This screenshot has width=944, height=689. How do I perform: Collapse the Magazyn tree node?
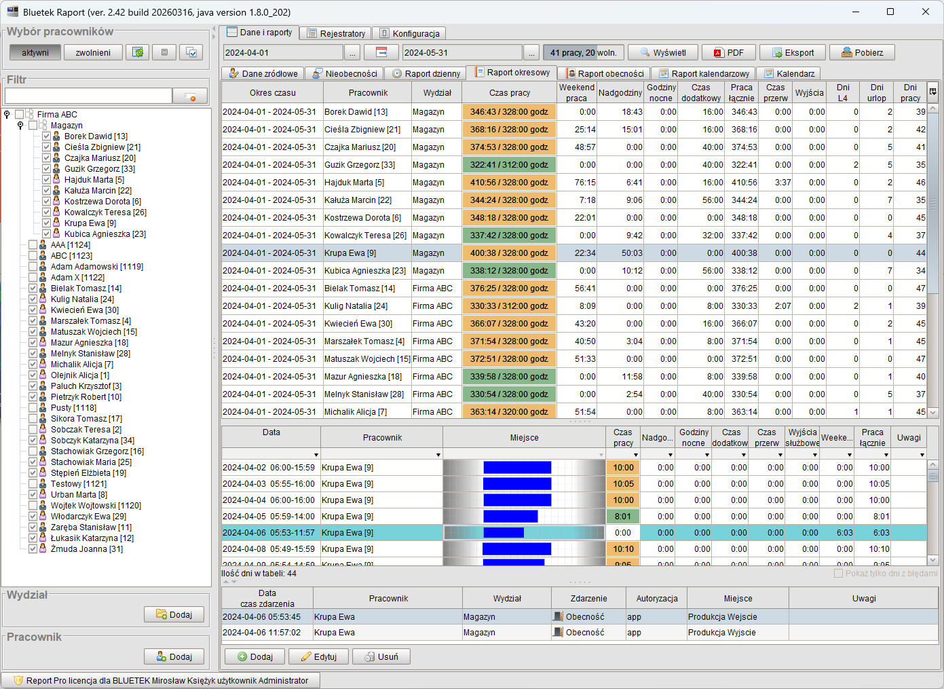20,126
